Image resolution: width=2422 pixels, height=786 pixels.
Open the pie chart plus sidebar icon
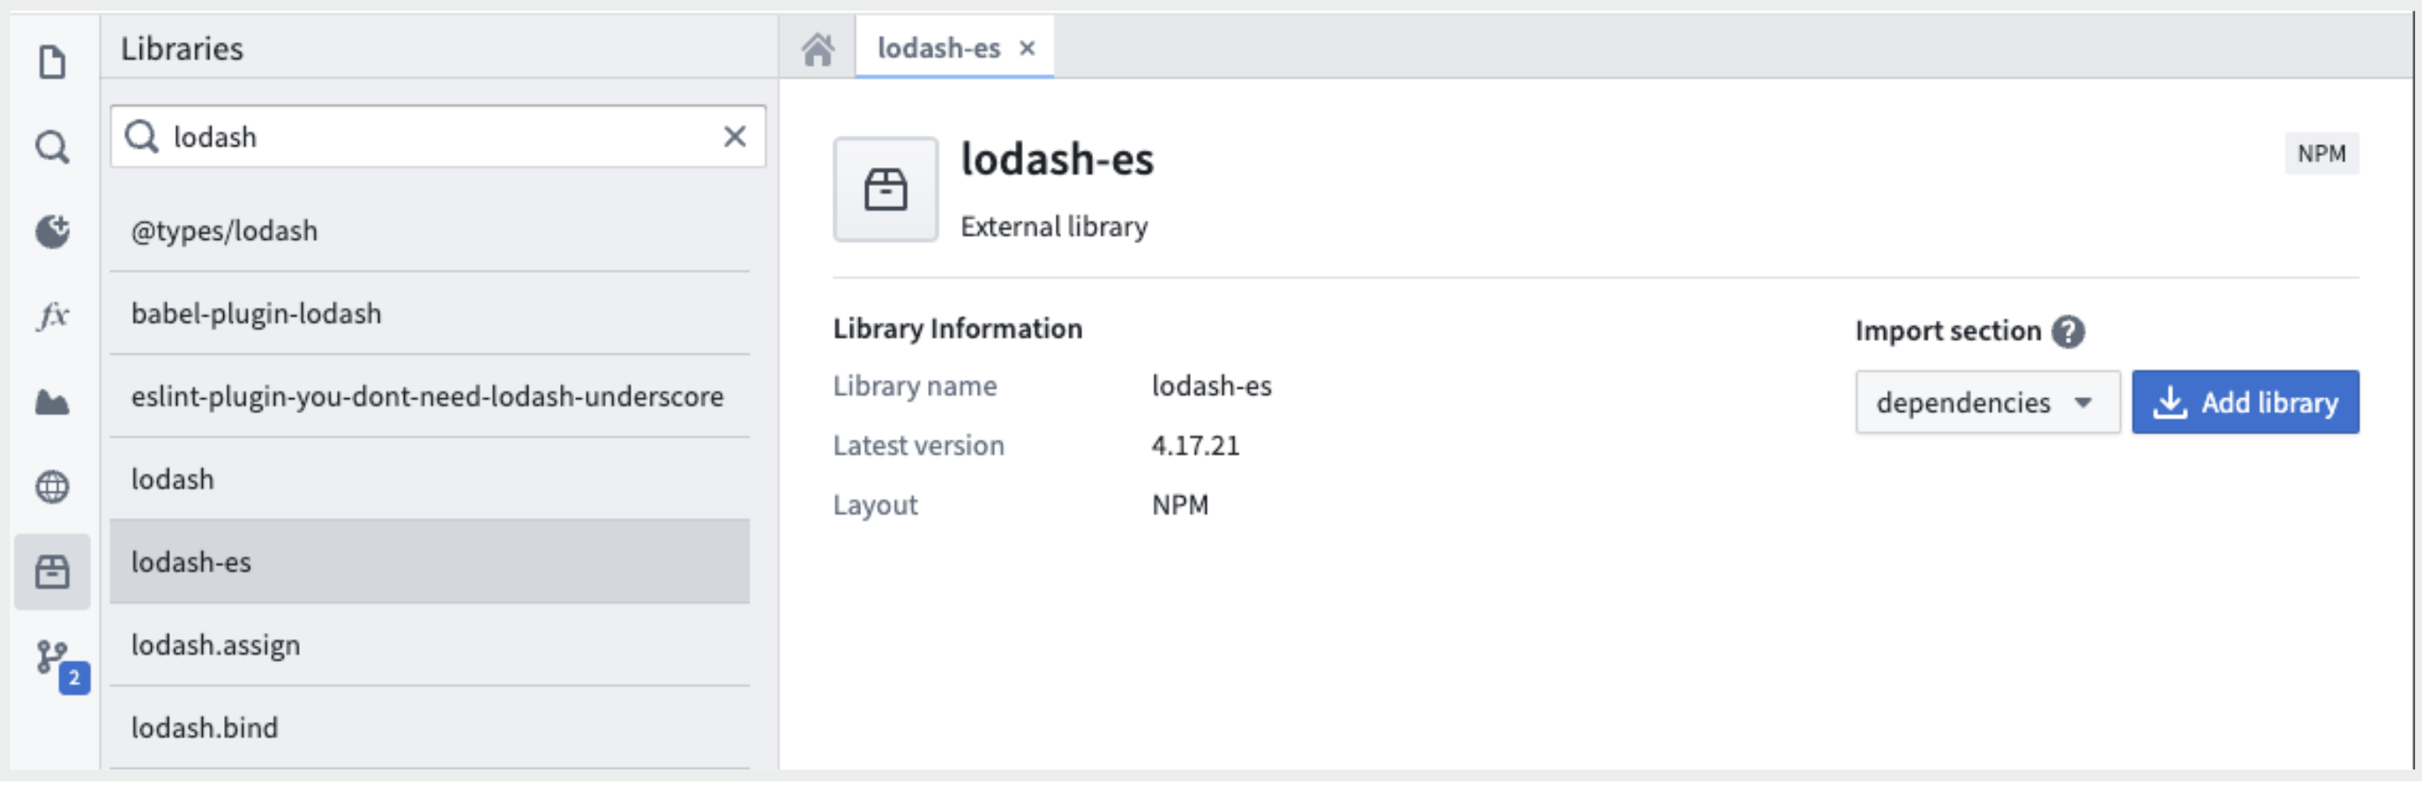[x=52, y=231]
